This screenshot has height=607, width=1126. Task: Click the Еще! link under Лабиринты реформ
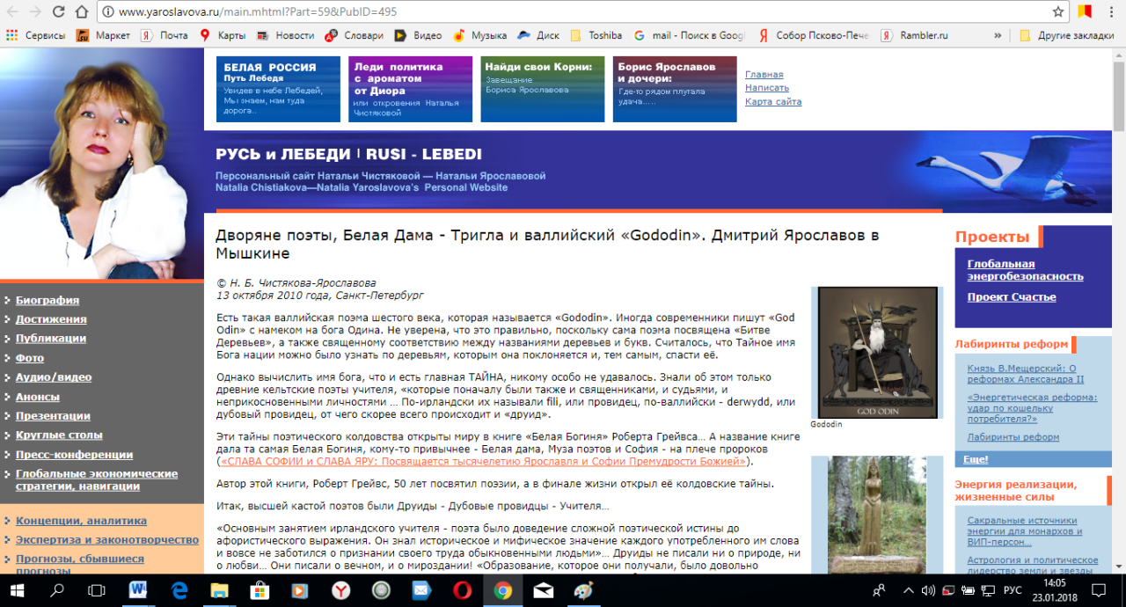(976, 459)
